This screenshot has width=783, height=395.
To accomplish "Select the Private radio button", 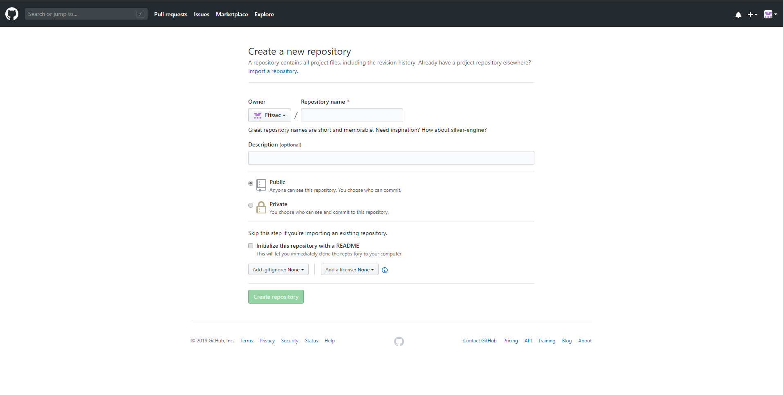I will click(251, 205).
